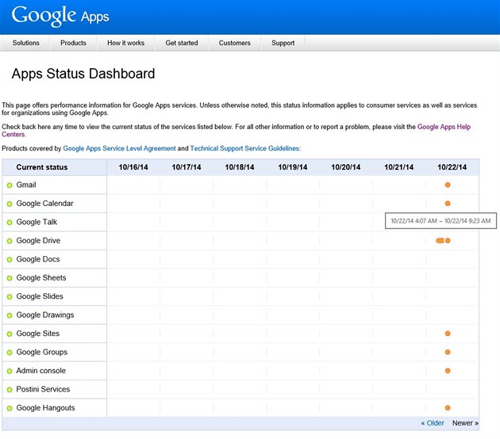Image resolution: width=500 pixels, height=439 pixels.
Task: Click the Google Groups service name
Action: click(x=42, y=352)
